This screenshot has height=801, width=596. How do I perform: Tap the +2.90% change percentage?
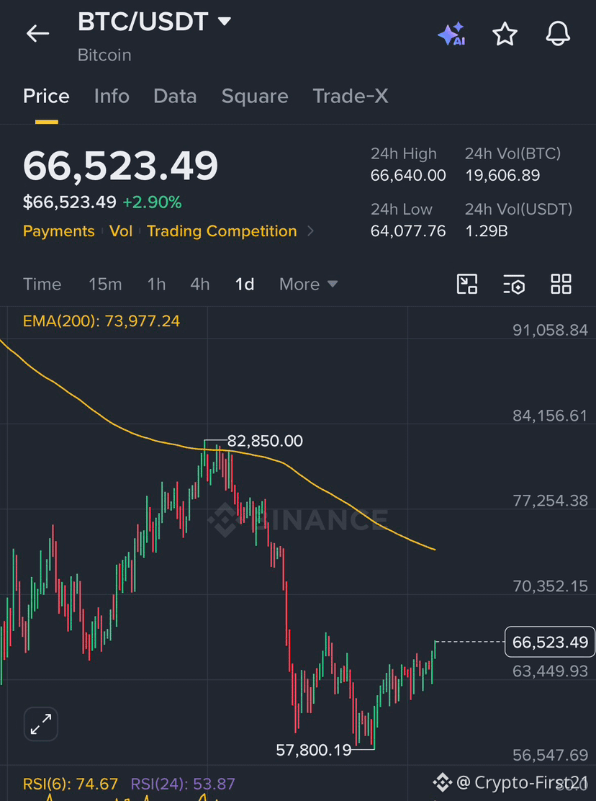click(x=152, y=203)
